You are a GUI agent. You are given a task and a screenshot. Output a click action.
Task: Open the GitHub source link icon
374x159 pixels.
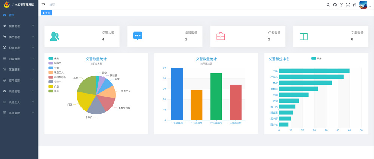click(x=335, y=5)
